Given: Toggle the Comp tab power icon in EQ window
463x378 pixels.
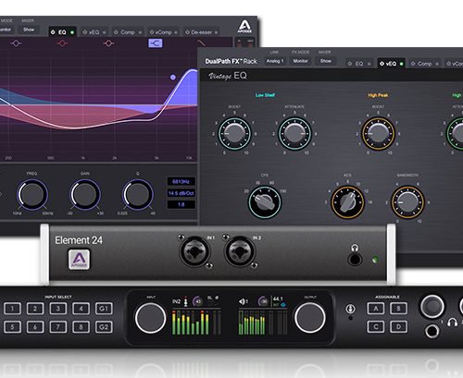Looking at the screenshot, I should (x=116, y=32).
